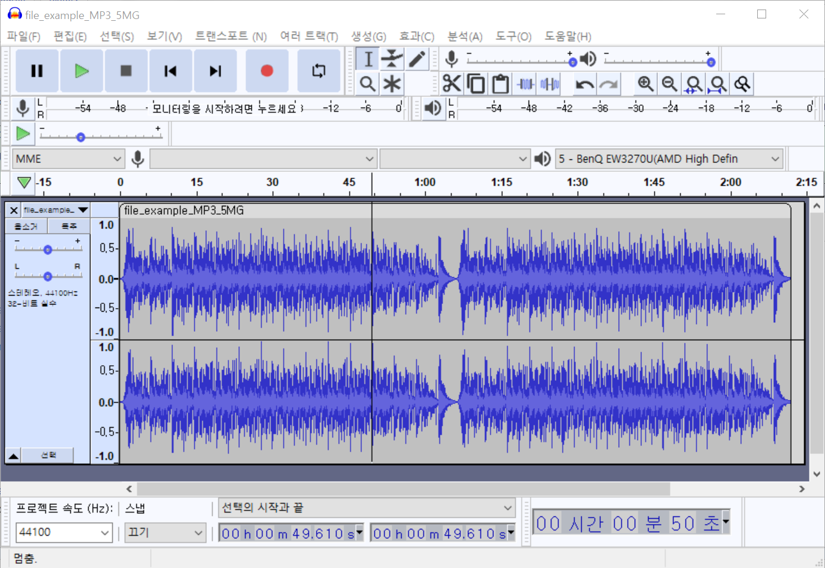
Task: Open the 선택(S) menu
Action: [x=117, y=36]
